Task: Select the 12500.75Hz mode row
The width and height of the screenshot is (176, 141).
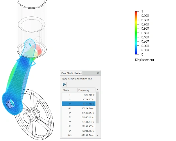Action: point(79,113)
